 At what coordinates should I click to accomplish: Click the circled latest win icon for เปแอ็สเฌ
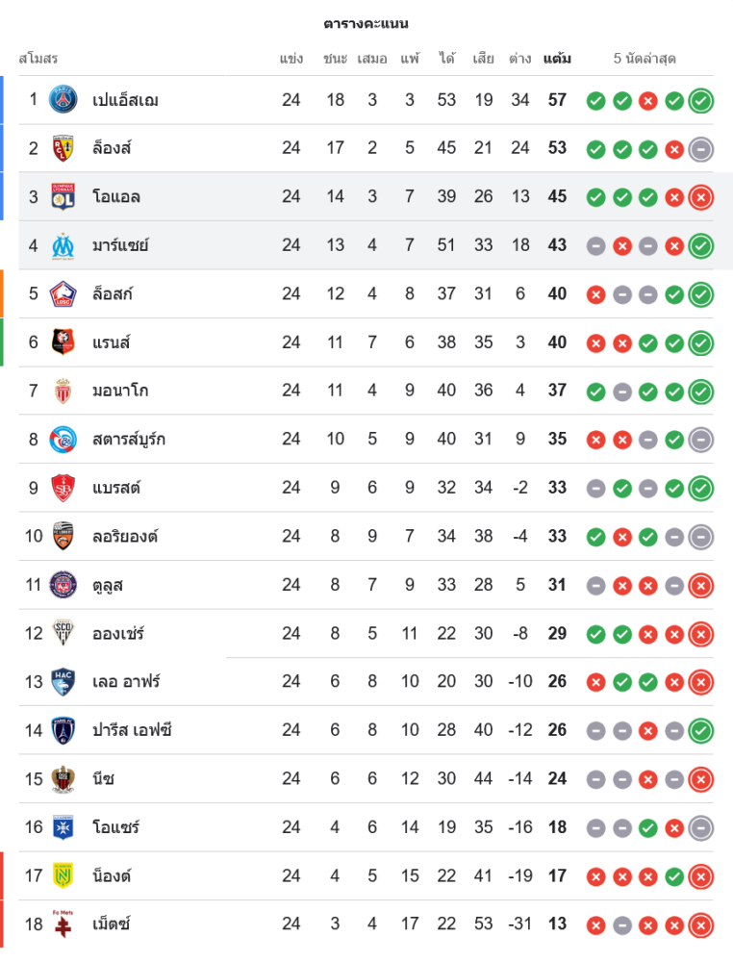click(701, 100)
